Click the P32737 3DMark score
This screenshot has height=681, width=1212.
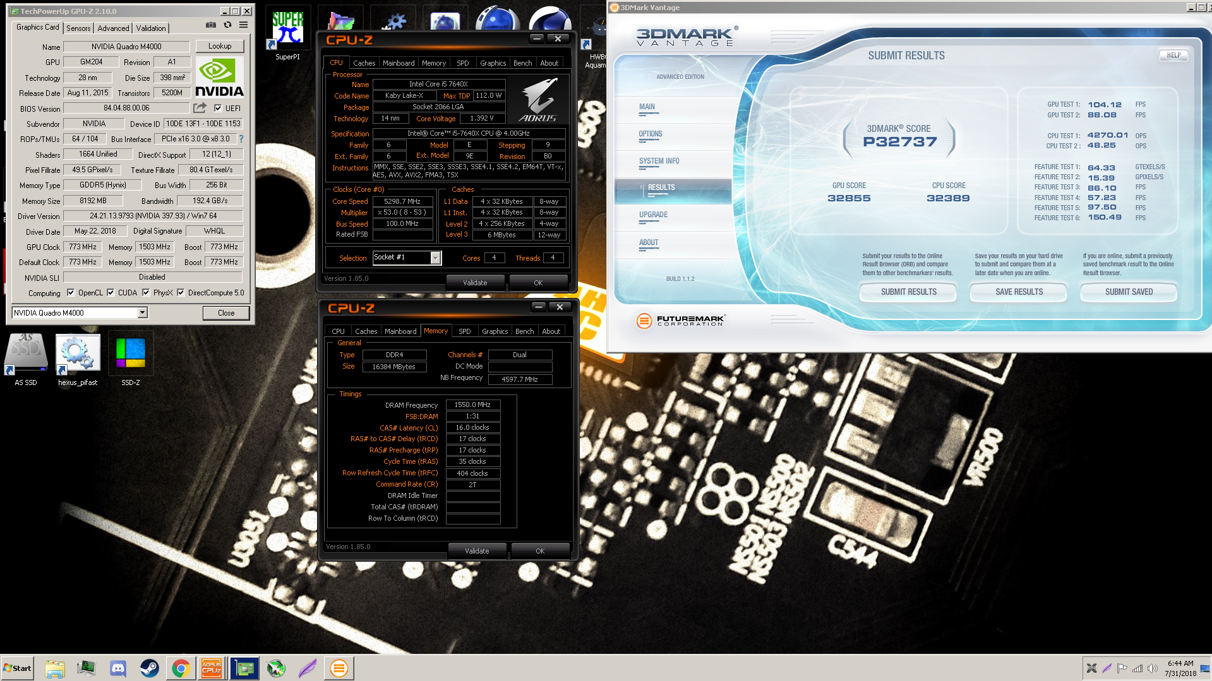pos(900,142)
